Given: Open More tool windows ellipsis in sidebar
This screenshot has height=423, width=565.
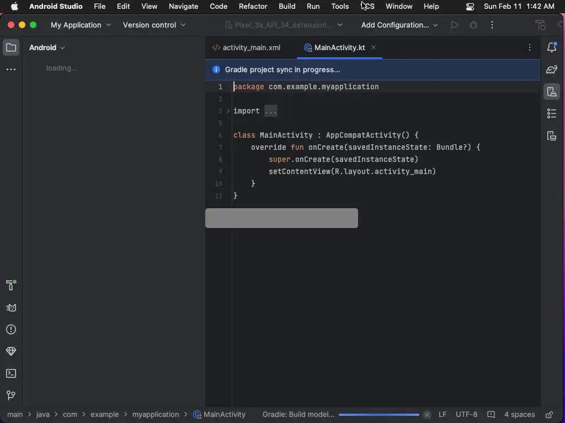Looking at the screenshot, I should pos(11,69).
